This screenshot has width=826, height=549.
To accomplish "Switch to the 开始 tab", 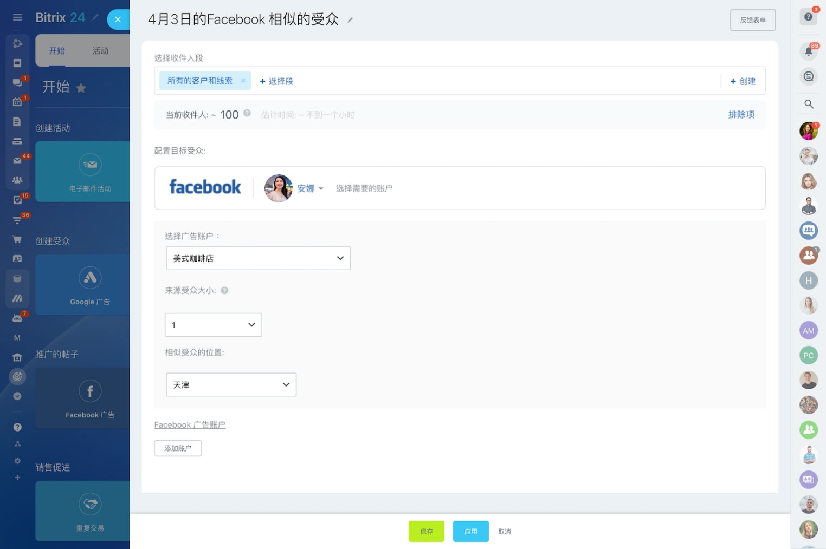I will pyautogui.click(x=57, y=50).
